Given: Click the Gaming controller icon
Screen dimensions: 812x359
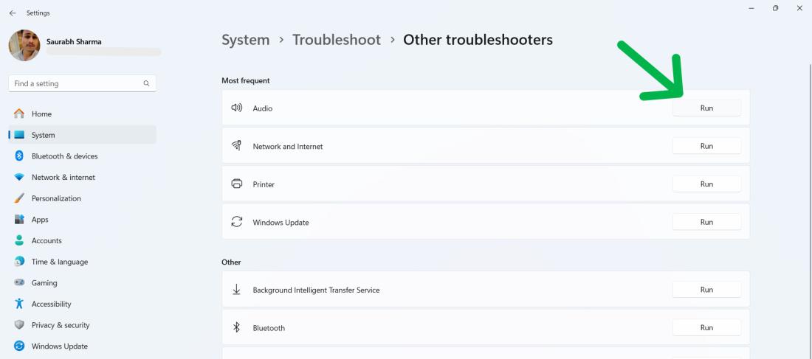Looking at the screenshot, I should 19,283.
